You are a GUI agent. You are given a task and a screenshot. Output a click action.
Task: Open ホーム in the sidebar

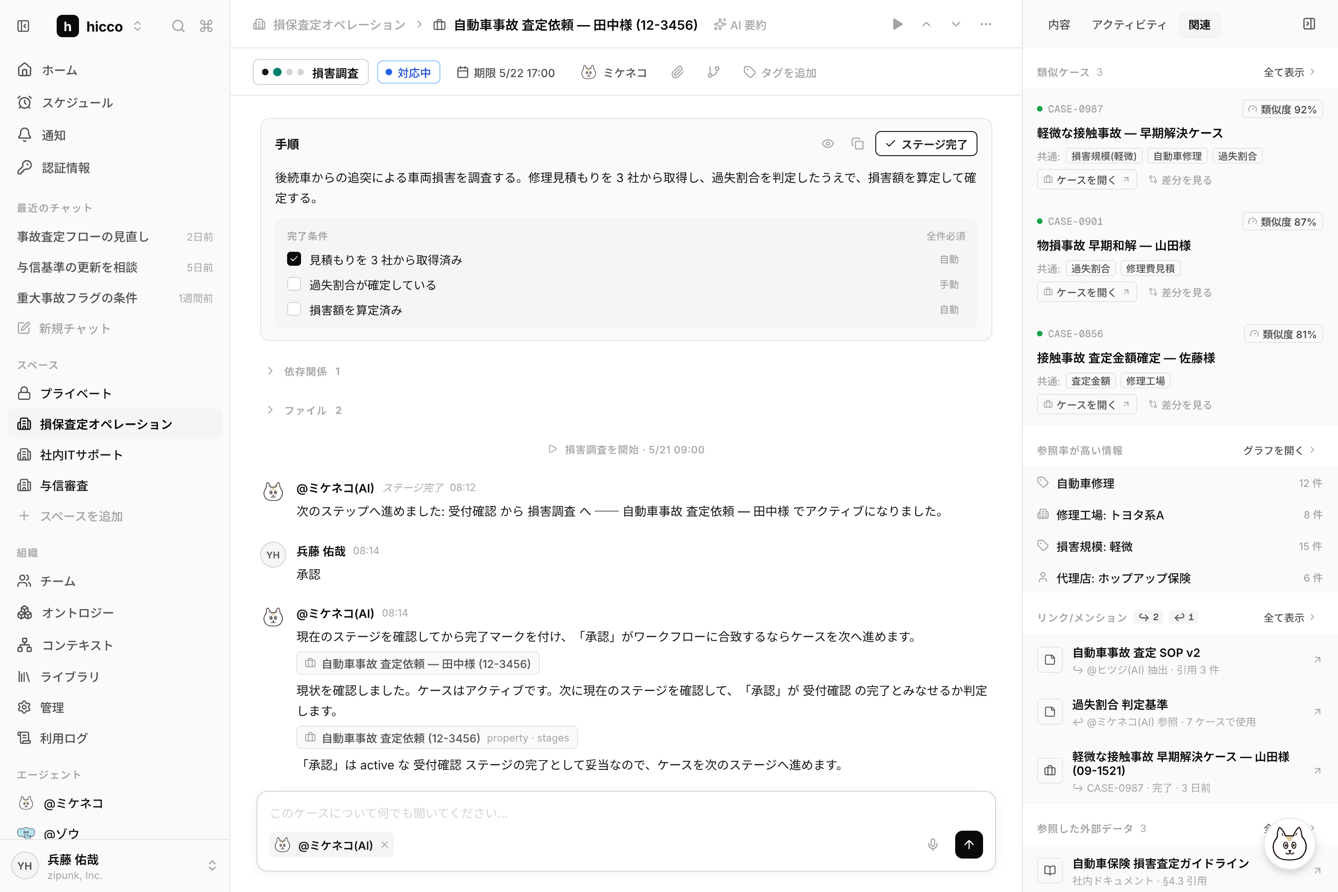[114, 70]
